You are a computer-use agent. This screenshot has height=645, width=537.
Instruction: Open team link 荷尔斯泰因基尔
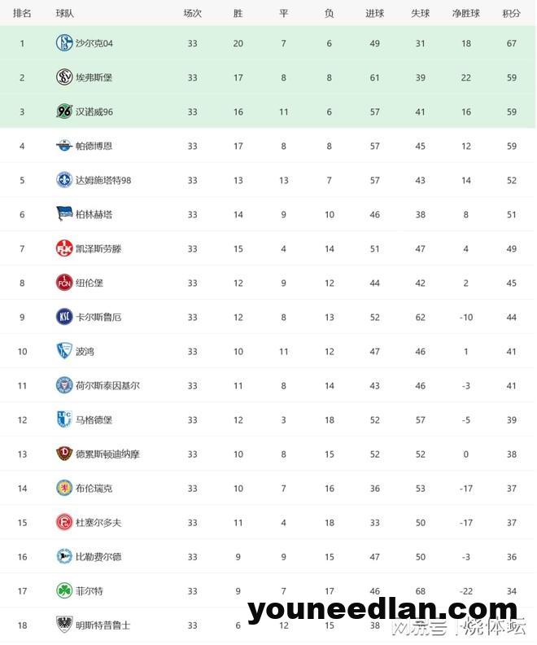pos(107,385)
